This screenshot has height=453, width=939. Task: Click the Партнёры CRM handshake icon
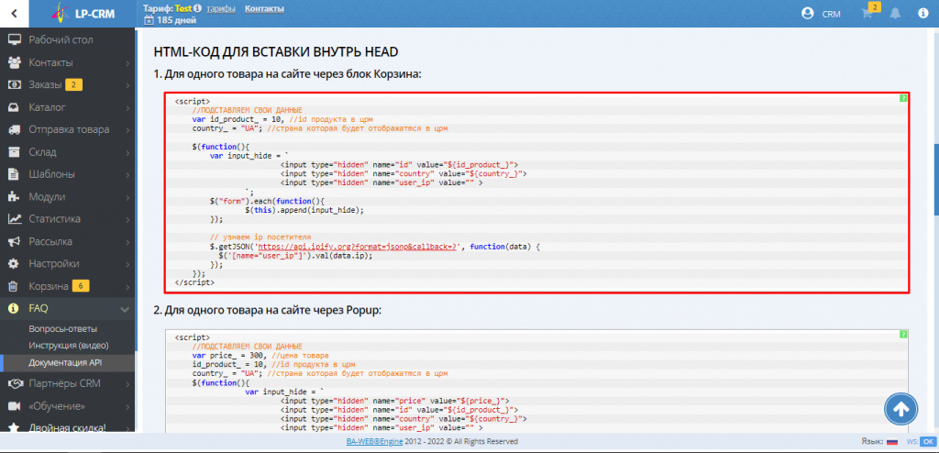coord(15,383)
